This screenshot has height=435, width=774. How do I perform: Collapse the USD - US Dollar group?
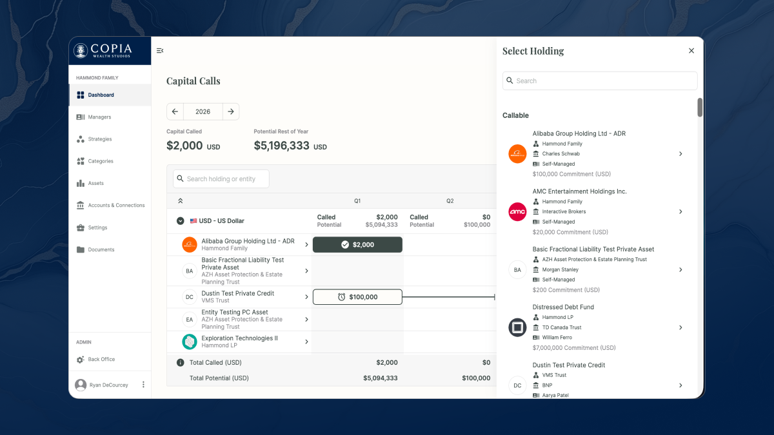click(x=181, y=221)
